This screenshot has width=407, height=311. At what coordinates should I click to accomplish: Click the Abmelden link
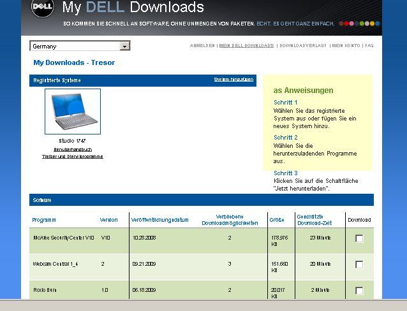tap(202, 46)
